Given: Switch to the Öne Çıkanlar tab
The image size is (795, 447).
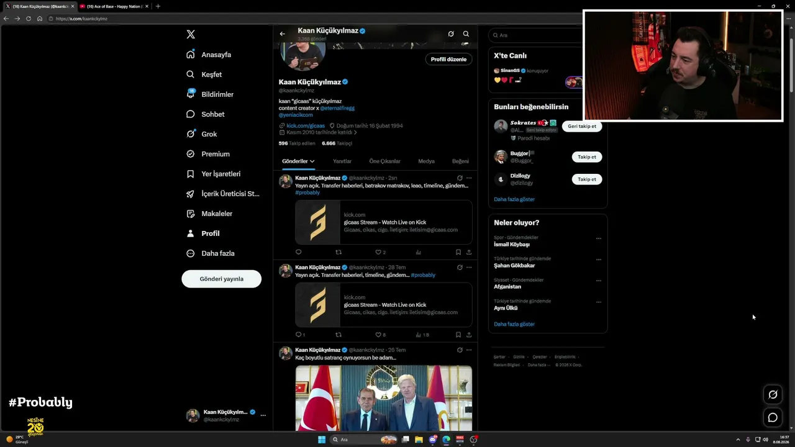Looking at the screenshot, I should 385,161.
